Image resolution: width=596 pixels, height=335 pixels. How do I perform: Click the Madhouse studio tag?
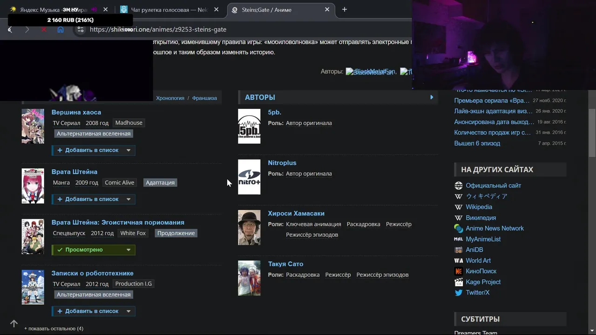coord(129,123)
